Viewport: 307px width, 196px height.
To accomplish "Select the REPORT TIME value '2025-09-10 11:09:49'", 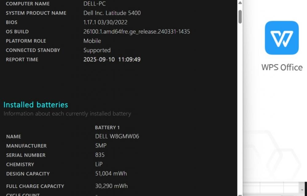I will tap(112, 59).
